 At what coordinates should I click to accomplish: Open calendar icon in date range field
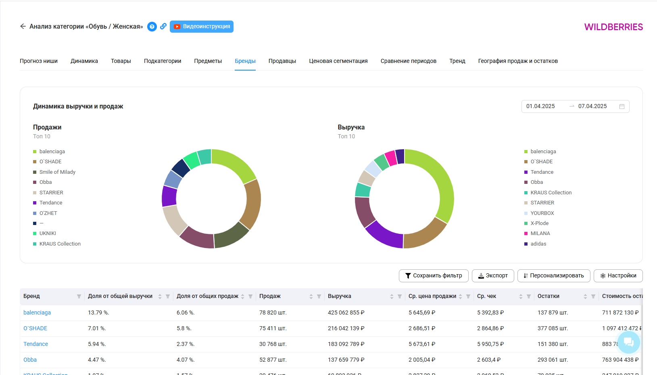[622, 106]
